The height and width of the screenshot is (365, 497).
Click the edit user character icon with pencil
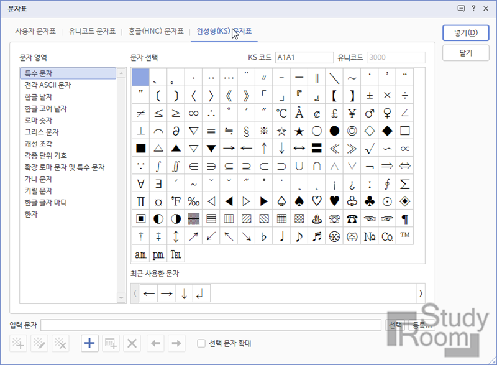click(x=39, y=343)
